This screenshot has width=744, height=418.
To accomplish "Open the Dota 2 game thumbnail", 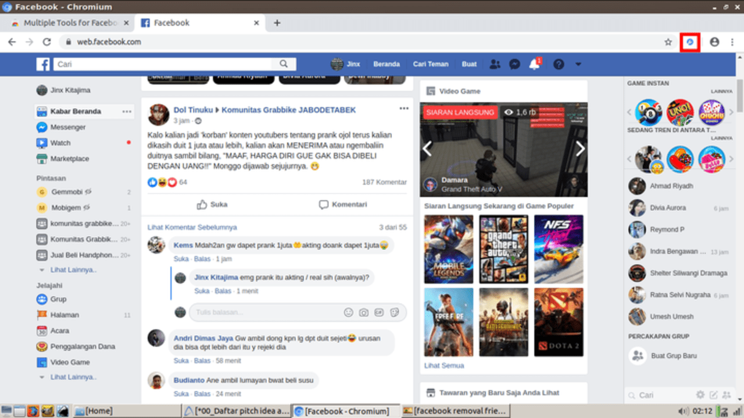I will (x=559, y=322).
